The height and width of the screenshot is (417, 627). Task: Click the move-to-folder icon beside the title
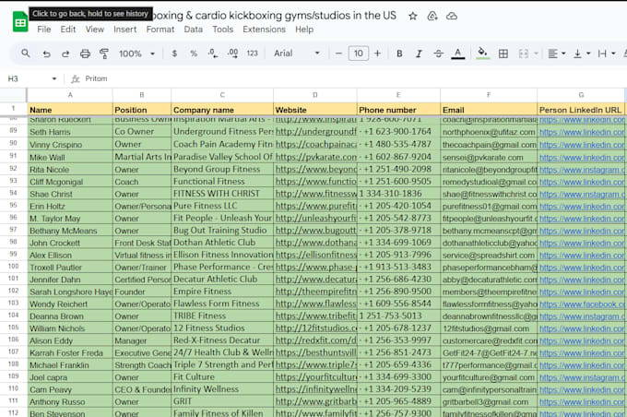(x=432, y=16)
